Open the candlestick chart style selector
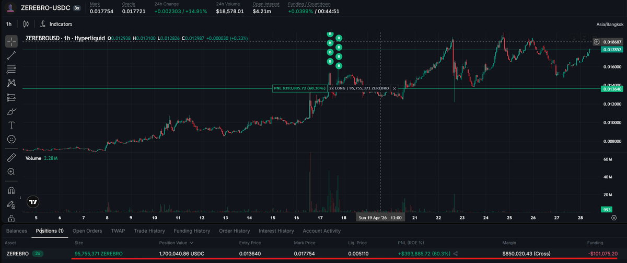The height and width of the screenshot is (263, 627). pos(26,24)
